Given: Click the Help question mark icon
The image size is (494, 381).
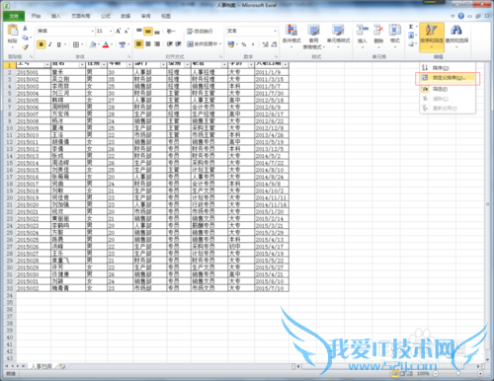Looking at the screenshot, I should pyautogui.click(x=461, y=16).
